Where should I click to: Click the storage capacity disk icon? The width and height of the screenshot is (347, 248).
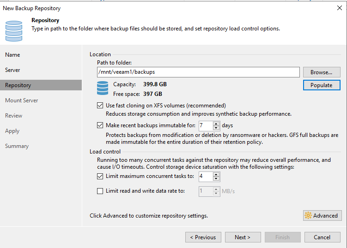point(102,88)
